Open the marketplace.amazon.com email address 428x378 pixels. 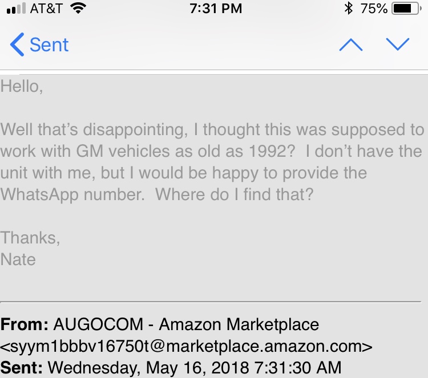click(186, 346)
